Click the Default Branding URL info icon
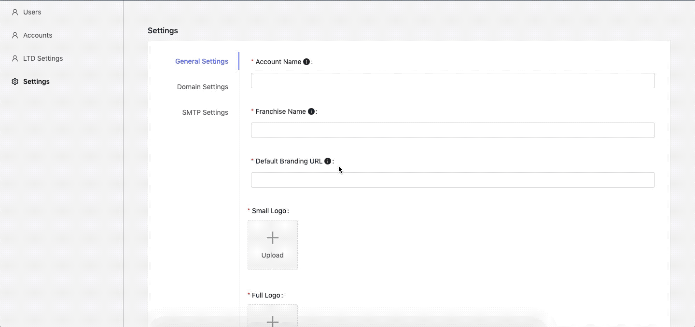The image size is (695, 327). pyautogui.click(x=328, y=161)
